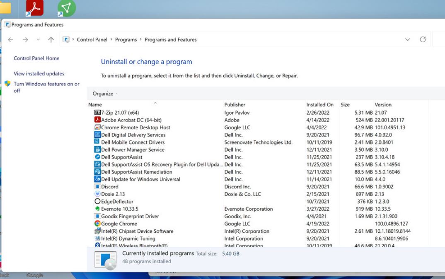The height and width of the screenshot is (279, 445).
Task: Click the Google Chrome icon in list
Action: 97,224
